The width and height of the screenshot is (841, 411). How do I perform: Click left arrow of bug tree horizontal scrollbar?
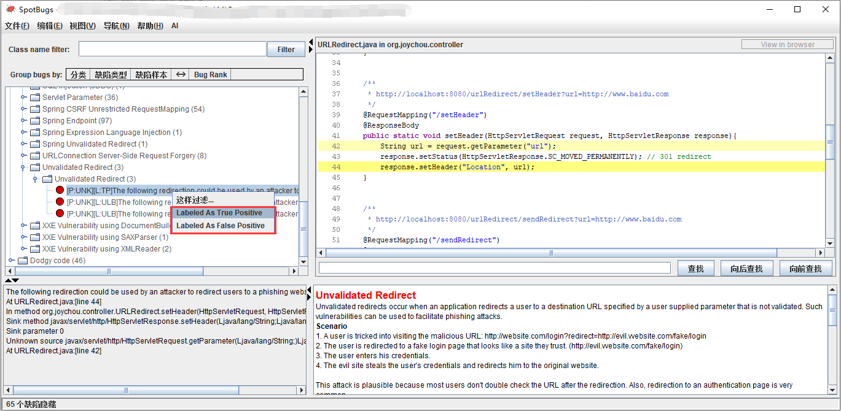10,271
